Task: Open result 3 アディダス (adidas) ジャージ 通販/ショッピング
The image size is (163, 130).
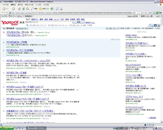Action: [x=25, y=87]
